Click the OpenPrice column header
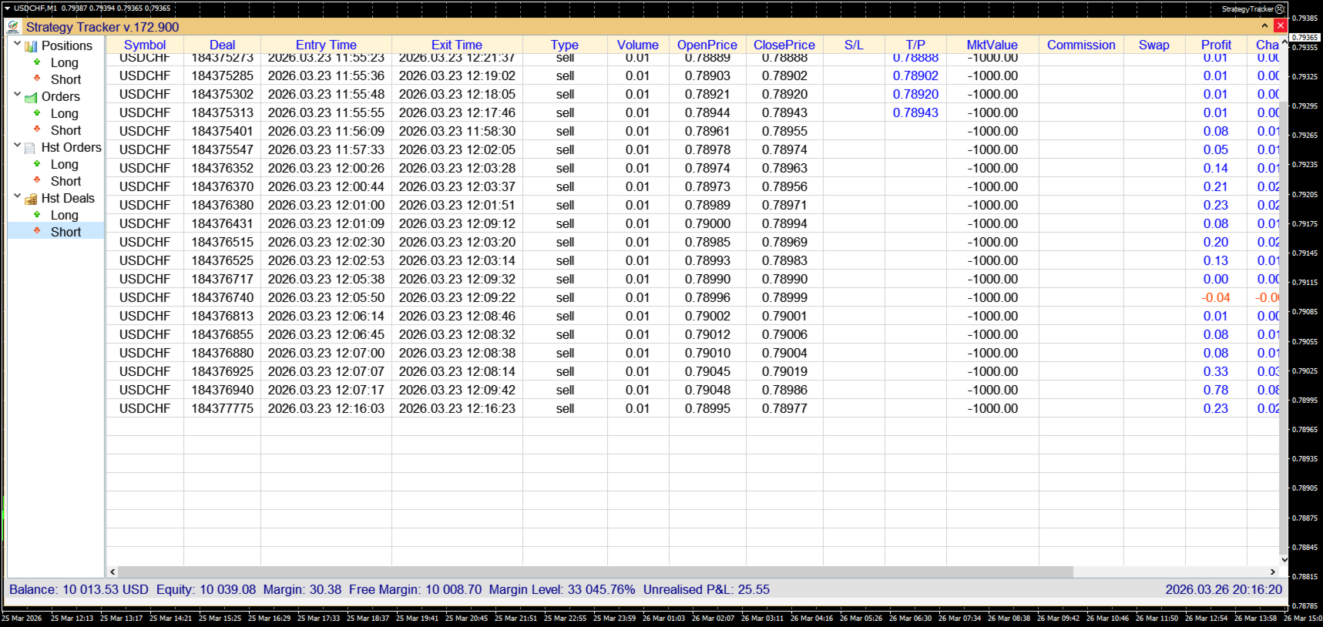The image size is (1323, 627). coord(707,45)
